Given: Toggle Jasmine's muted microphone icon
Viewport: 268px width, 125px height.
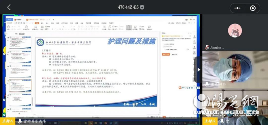Looking at the screenshot, I should (x=207, y=47).
